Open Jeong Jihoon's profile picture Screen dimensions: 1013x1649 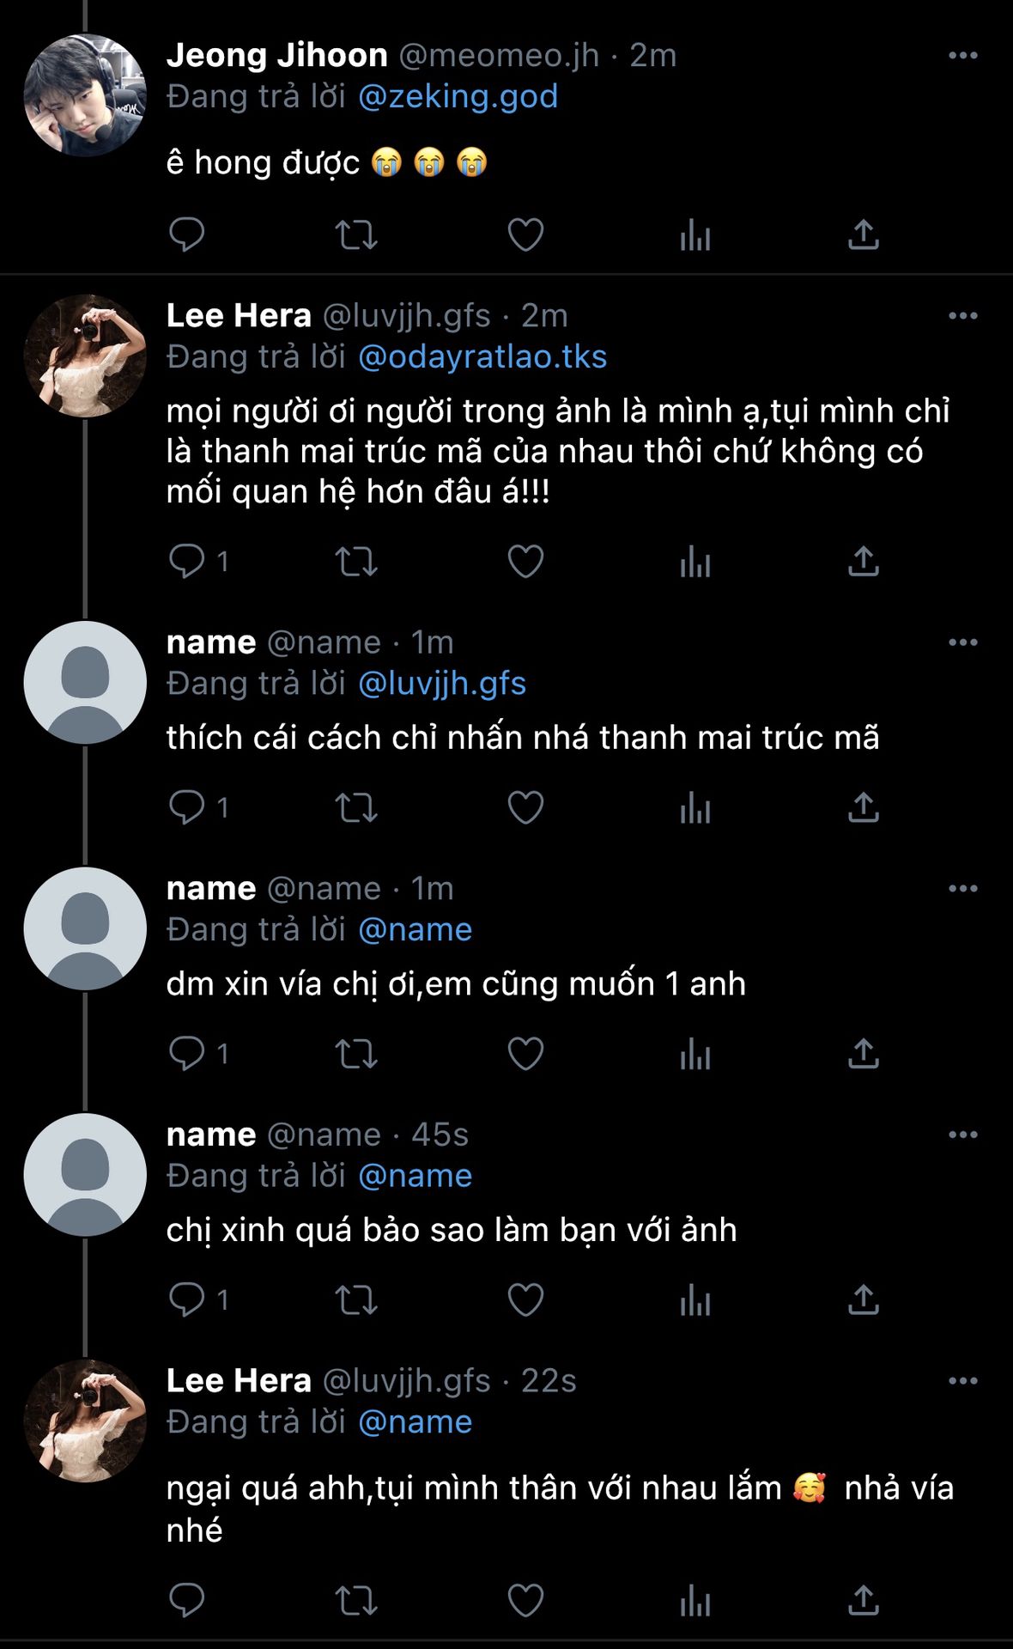click(85, 95)
